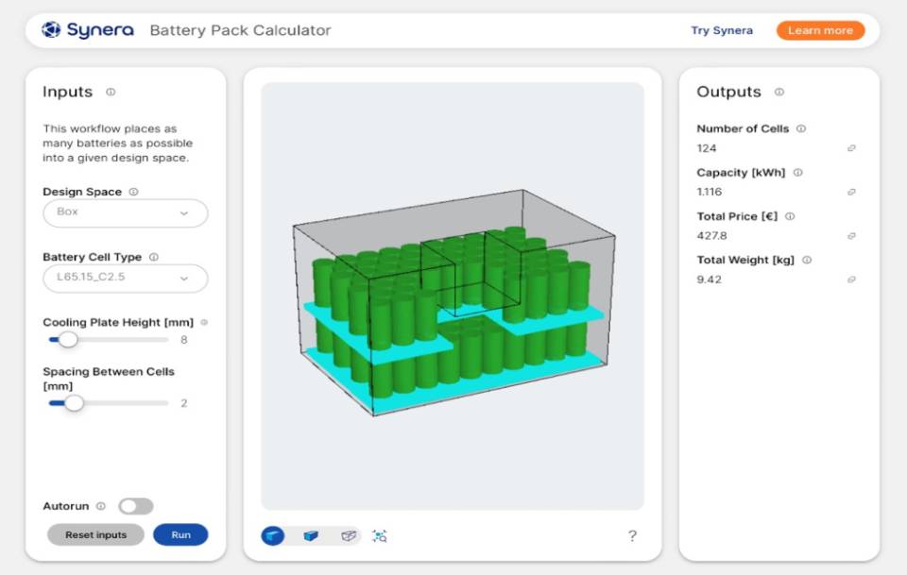Copy link for Total Weight value 9.42

(x=851, y=279)
